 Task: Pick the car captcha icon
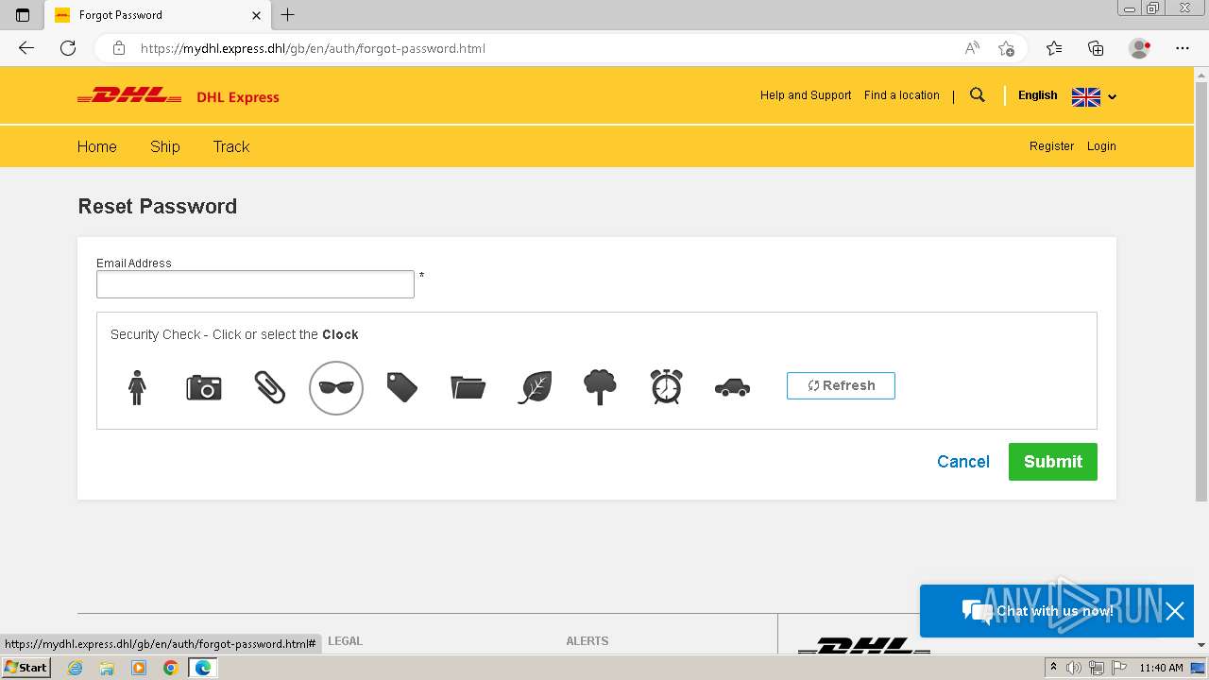pyautogui.click(x=732, y=387)
